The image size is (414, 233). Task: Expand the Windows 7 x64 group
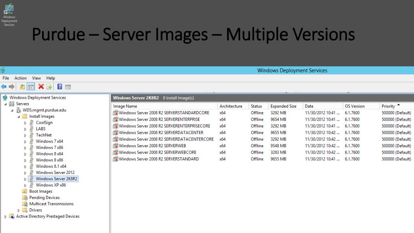[25, 142]
